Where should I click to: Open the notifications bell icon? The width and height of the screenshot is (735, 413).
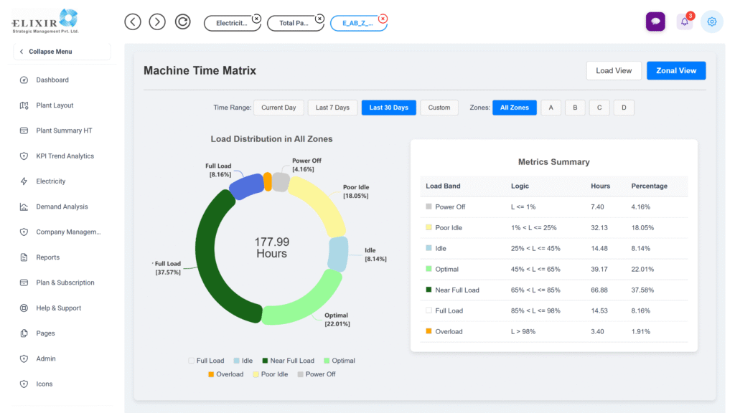(685, 22)
